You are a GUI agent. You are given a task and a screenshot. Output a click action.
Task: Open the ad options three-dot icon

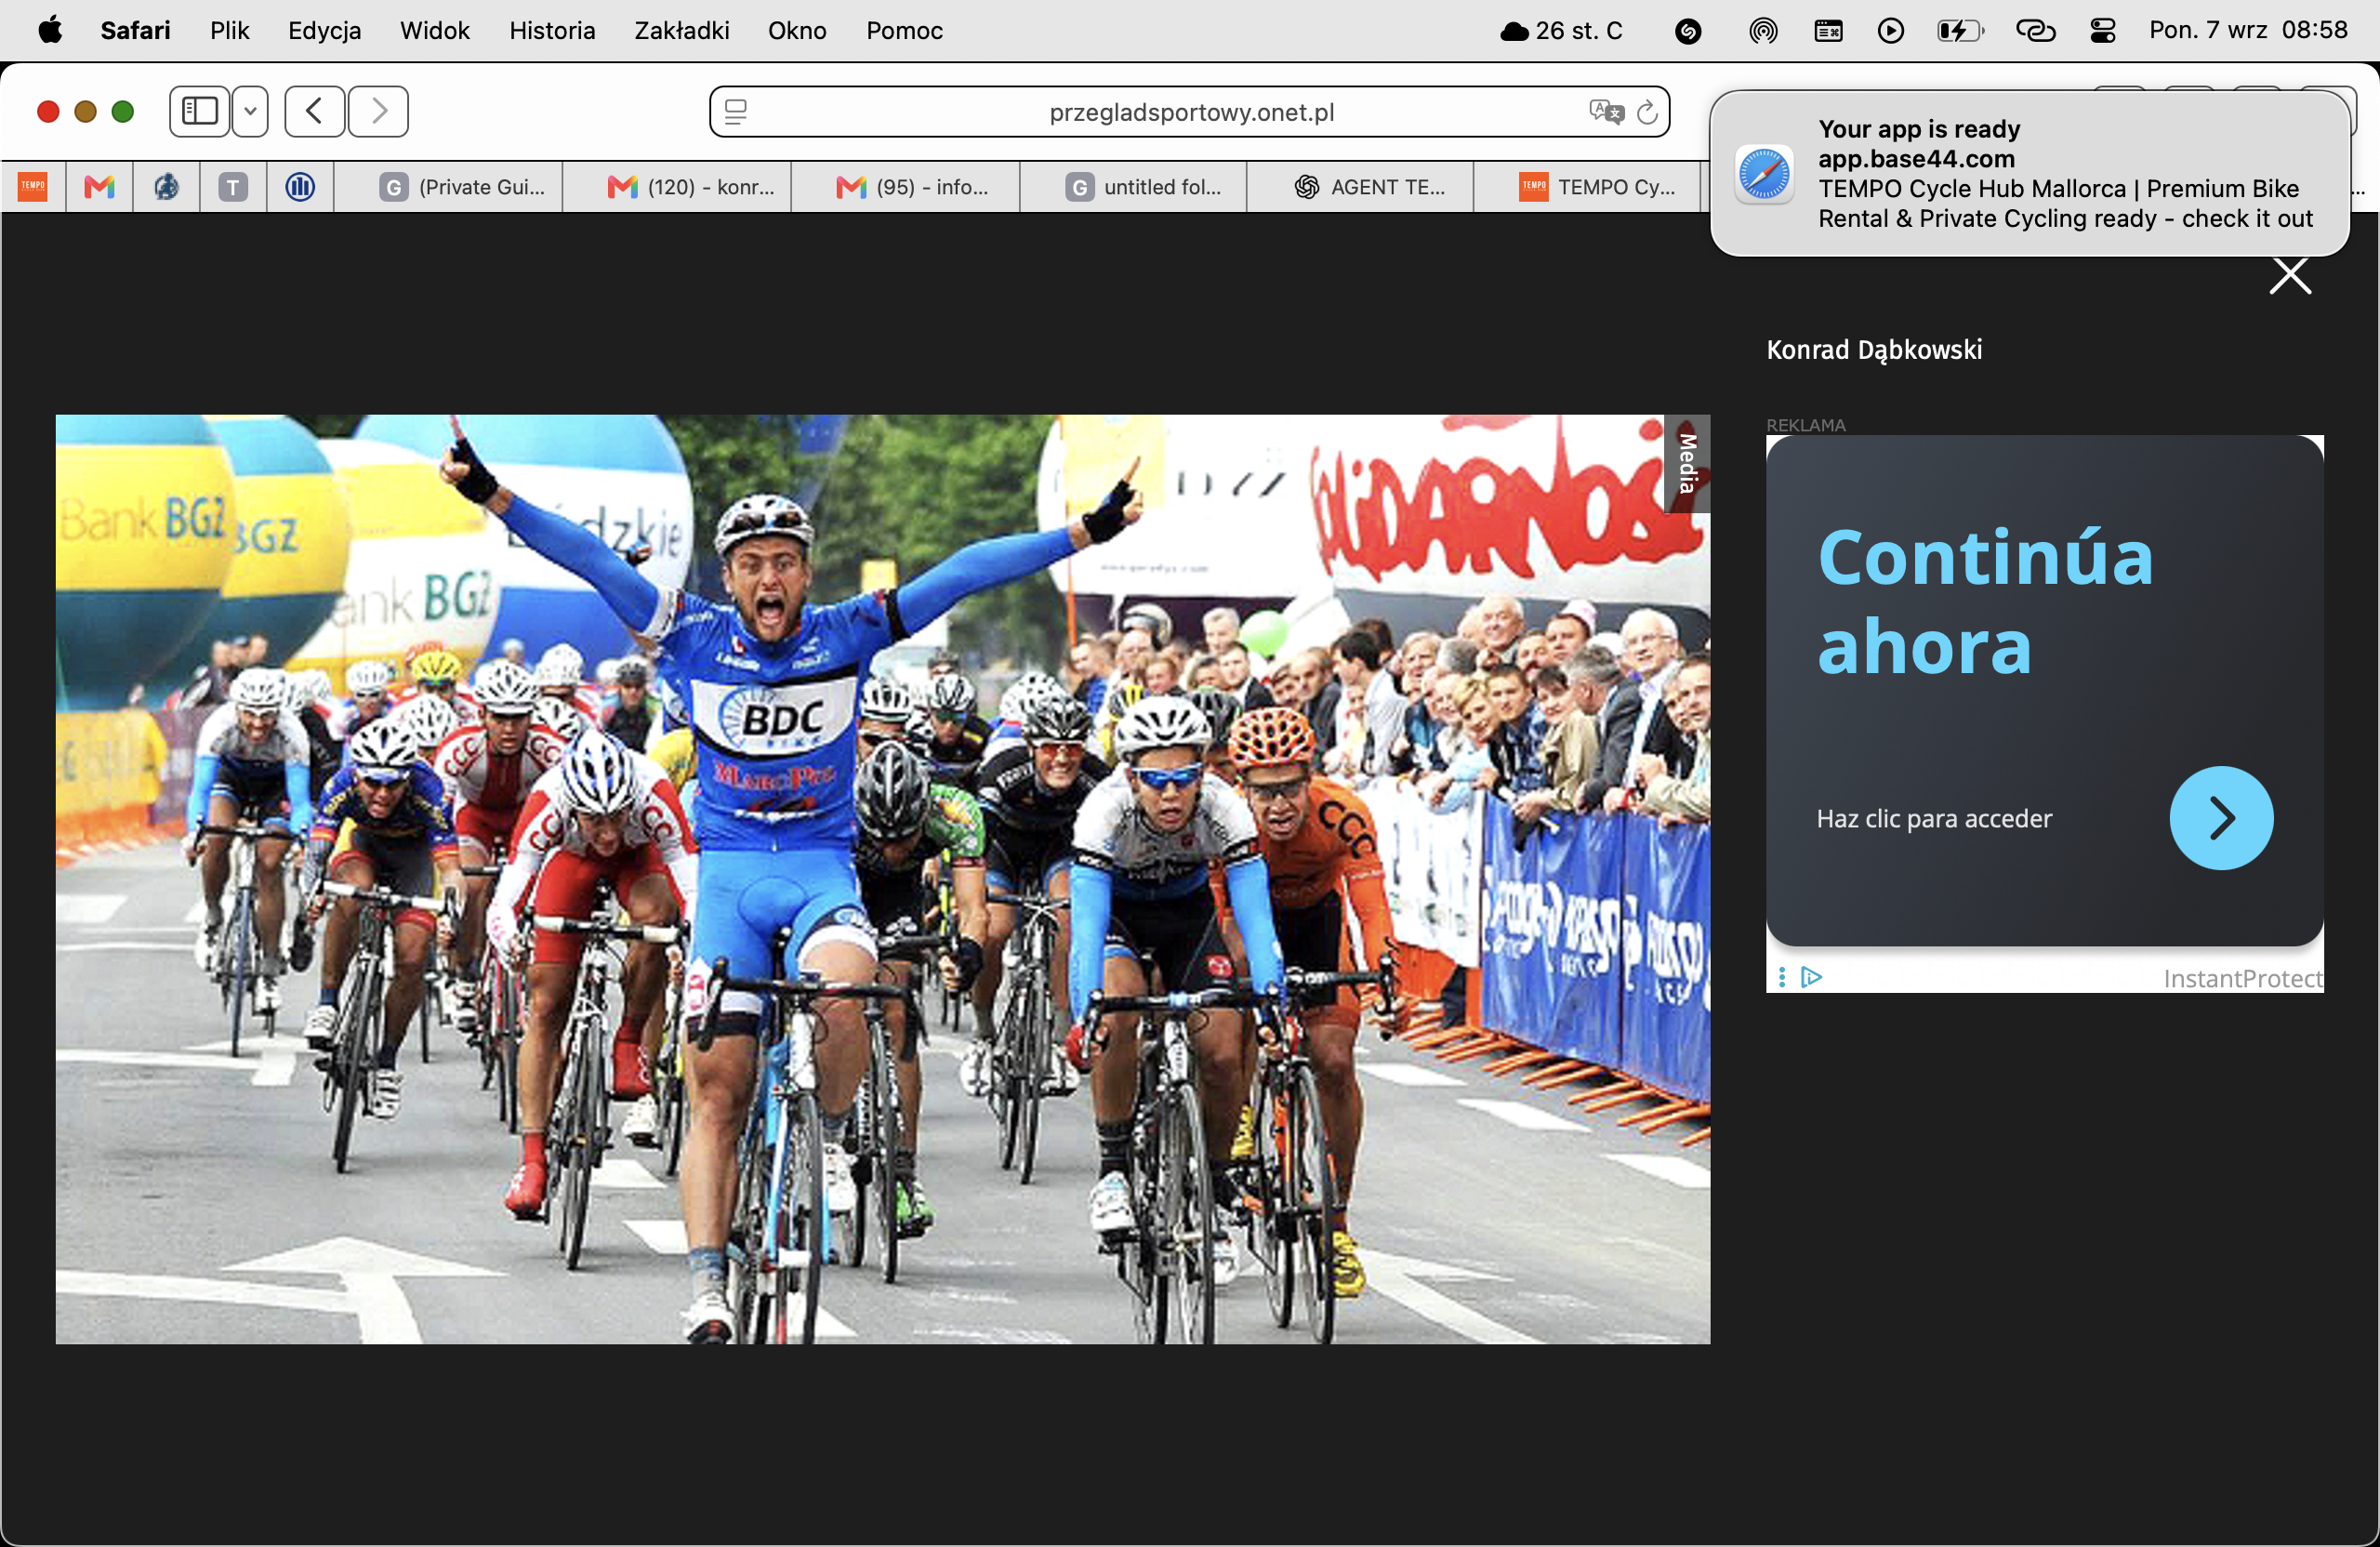click(1782, 977)
